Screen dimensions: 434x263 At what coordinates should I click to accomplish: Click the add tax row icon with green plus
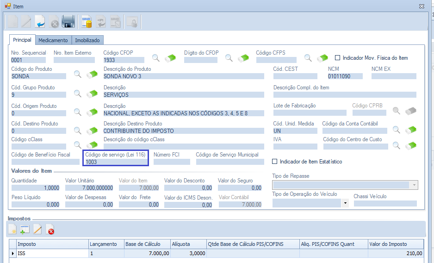25,229
